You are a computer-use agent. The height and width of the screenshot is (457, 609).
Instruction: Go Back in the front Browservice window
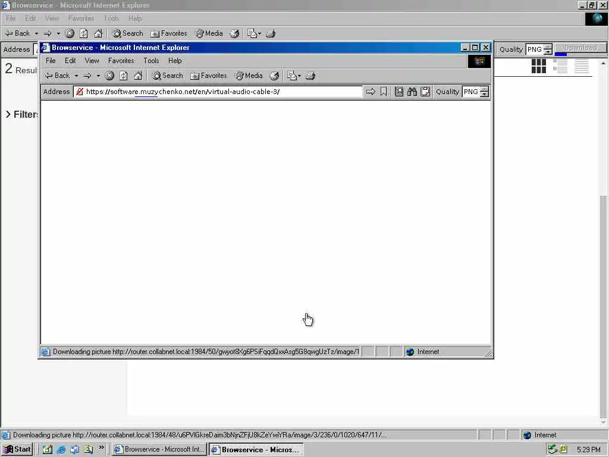pyautogui.click(x=57, y=76)
